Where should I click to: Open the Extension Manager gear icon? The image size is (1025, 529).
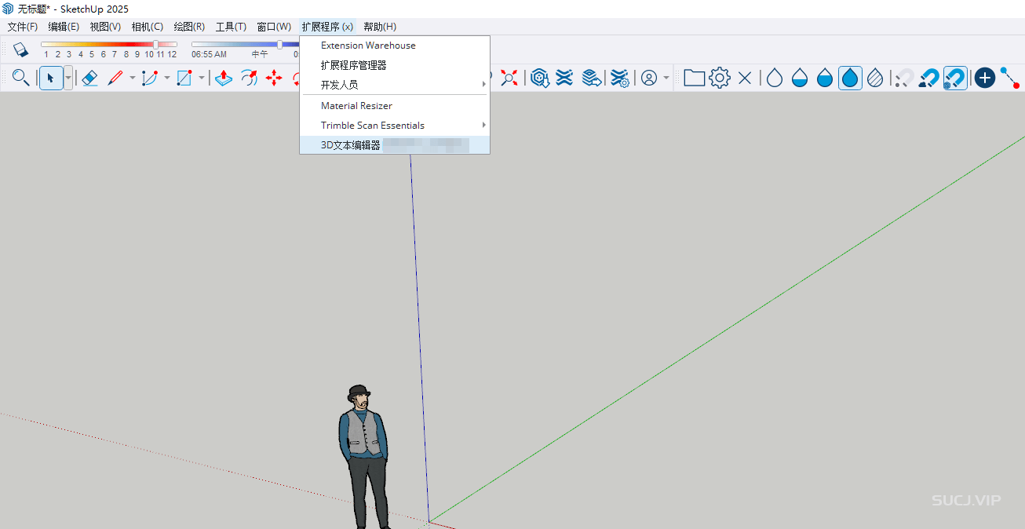[x=620, y=78]
